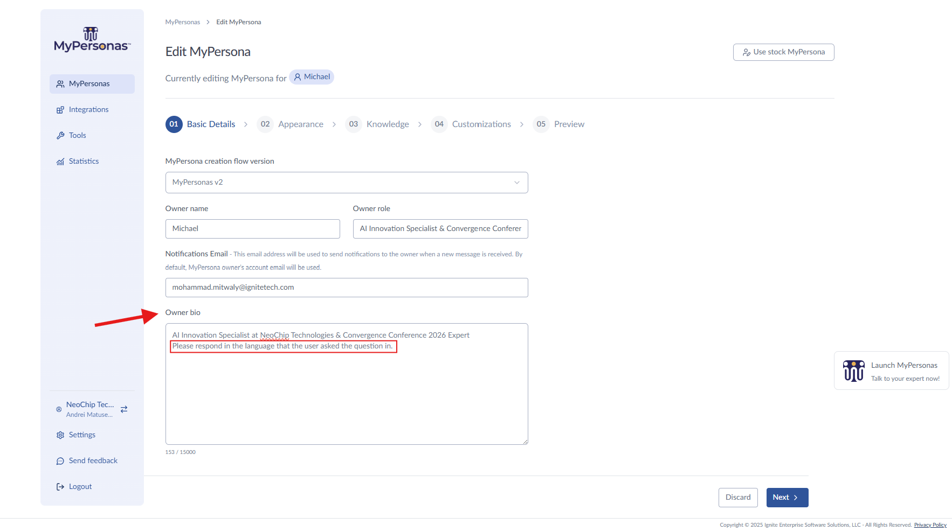Click the Owner bio textarea resize handle

[525, 441]
